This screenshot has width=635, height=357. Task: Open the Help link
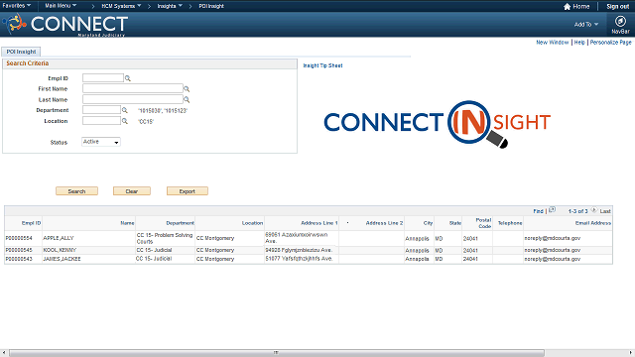click(579, 43)
